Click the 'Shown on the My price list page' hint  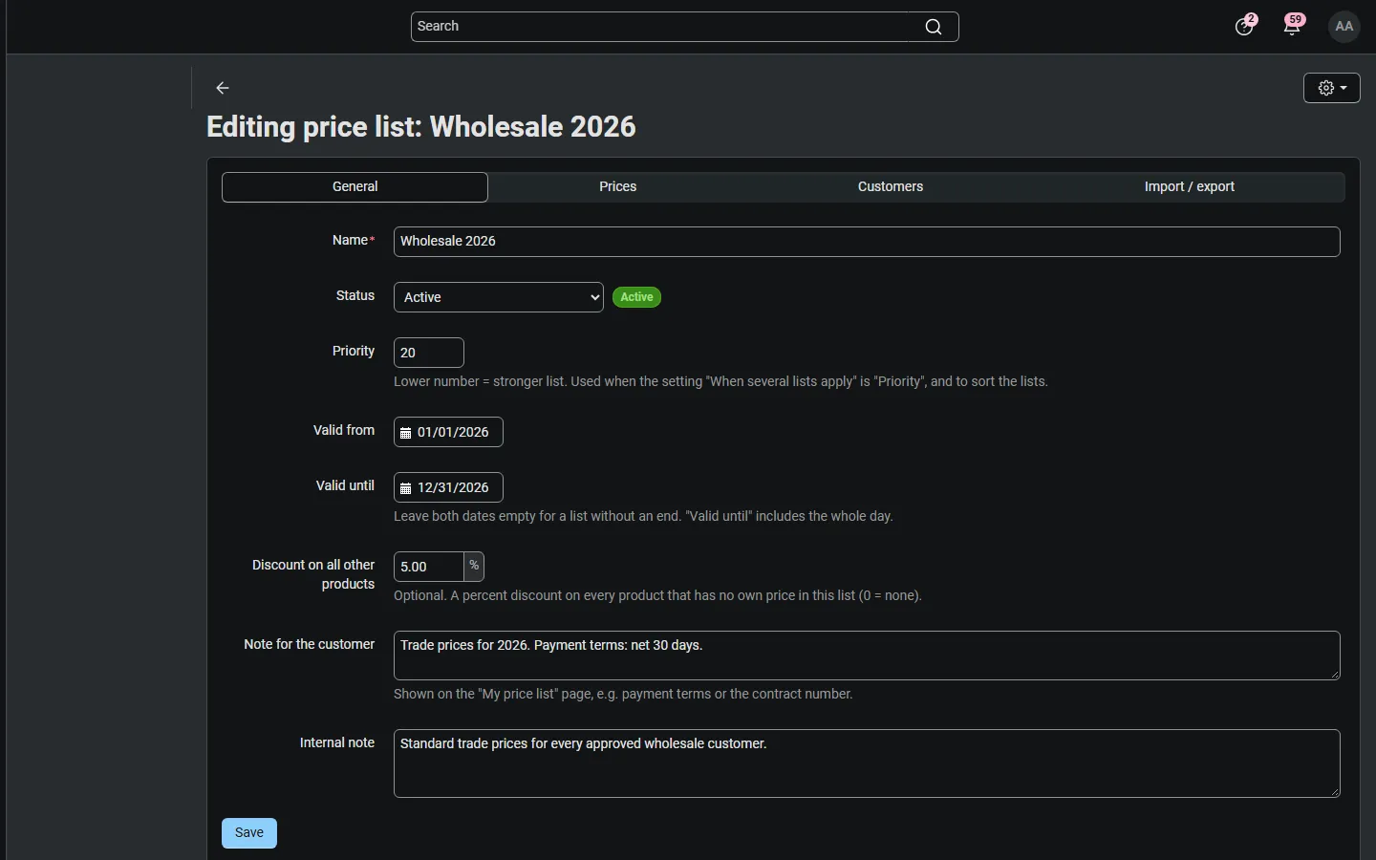point(623,695)
